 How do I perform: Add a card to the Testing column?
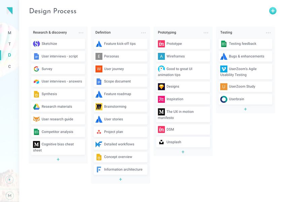coord(245,109)
